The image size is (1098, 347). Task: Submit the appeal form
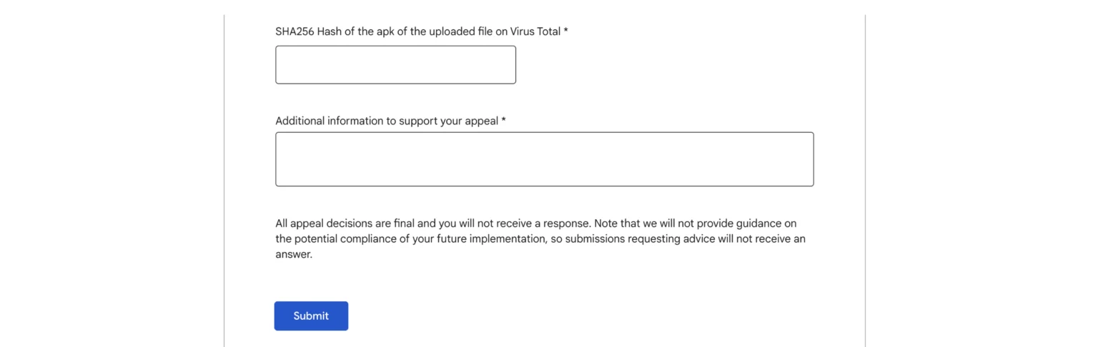coord(311,316)
